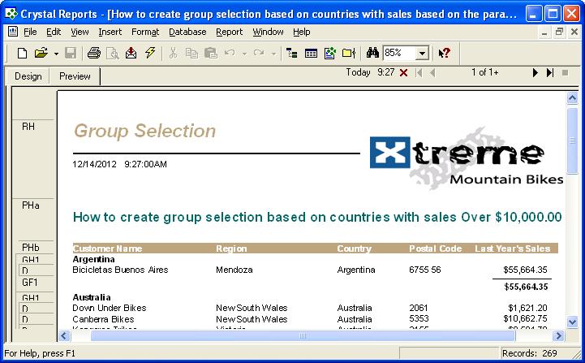This screenshot has width=585, height=363.
Task: Click the Argentina group header
Action: (x=93, y=259)
